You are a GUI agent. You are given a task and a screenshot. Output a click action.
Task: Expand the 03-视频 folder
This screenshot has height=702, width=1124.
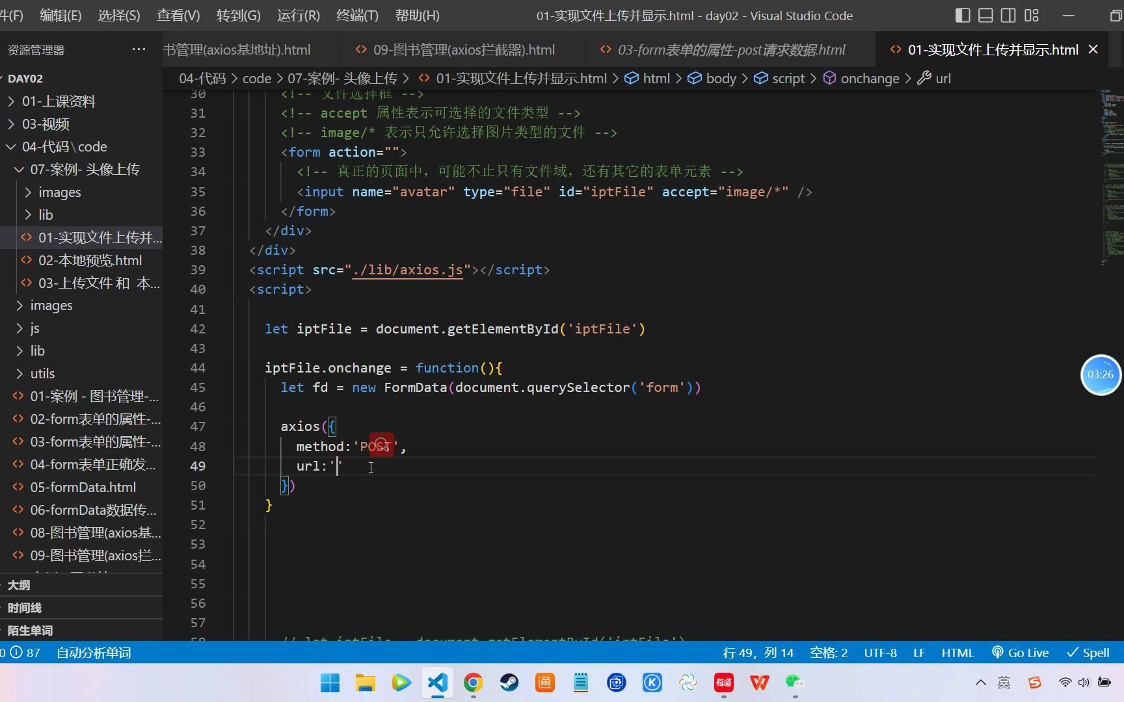(46, 124)
